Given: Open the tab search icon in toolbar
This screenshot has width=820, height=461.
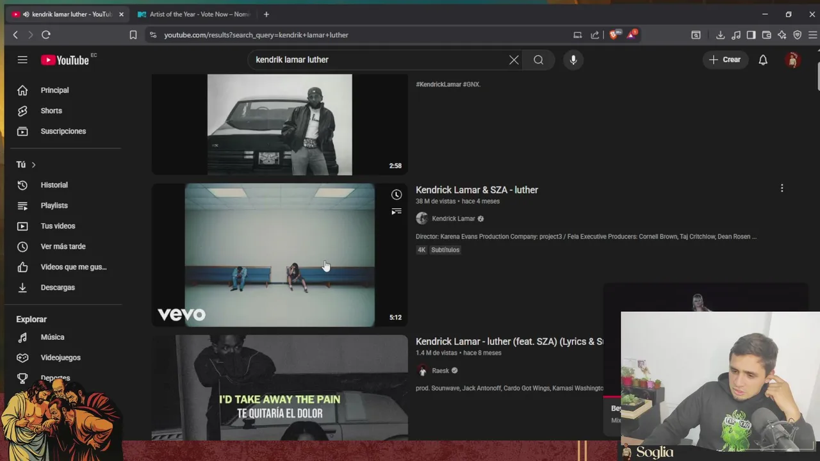Looking at the screenshot, I should [x=696, y=35].
